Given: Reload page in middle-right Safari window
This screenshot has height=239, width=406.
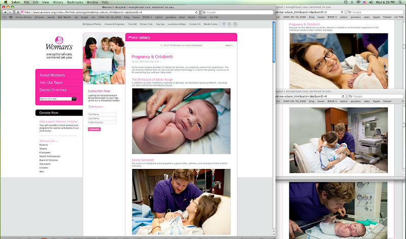Looking at the screenshot, I should click(343, 96).
